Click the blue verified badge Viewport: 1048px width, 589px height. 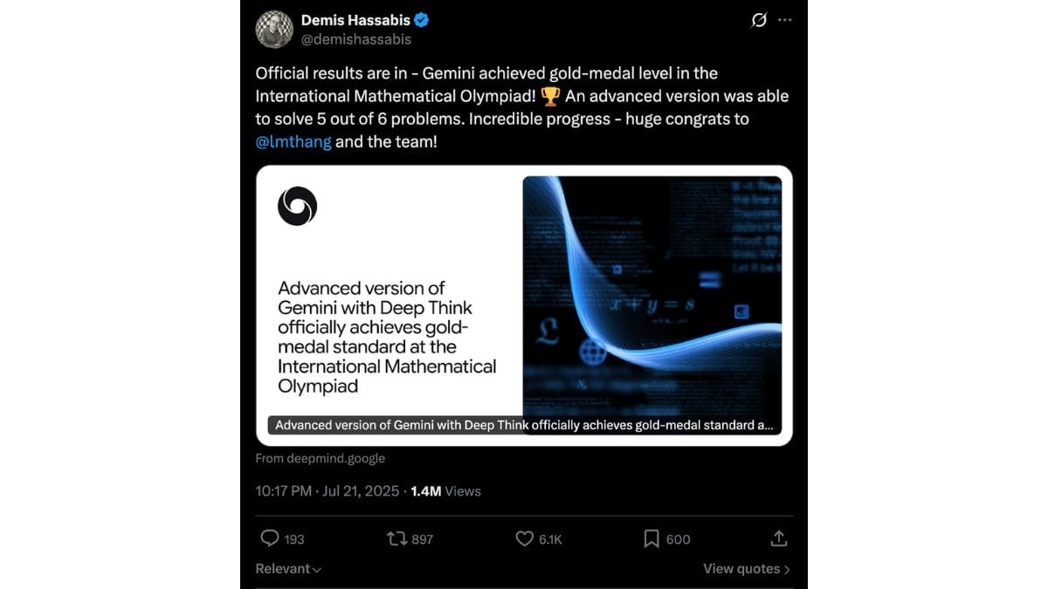pyautogui.click(x=421, y=19)
